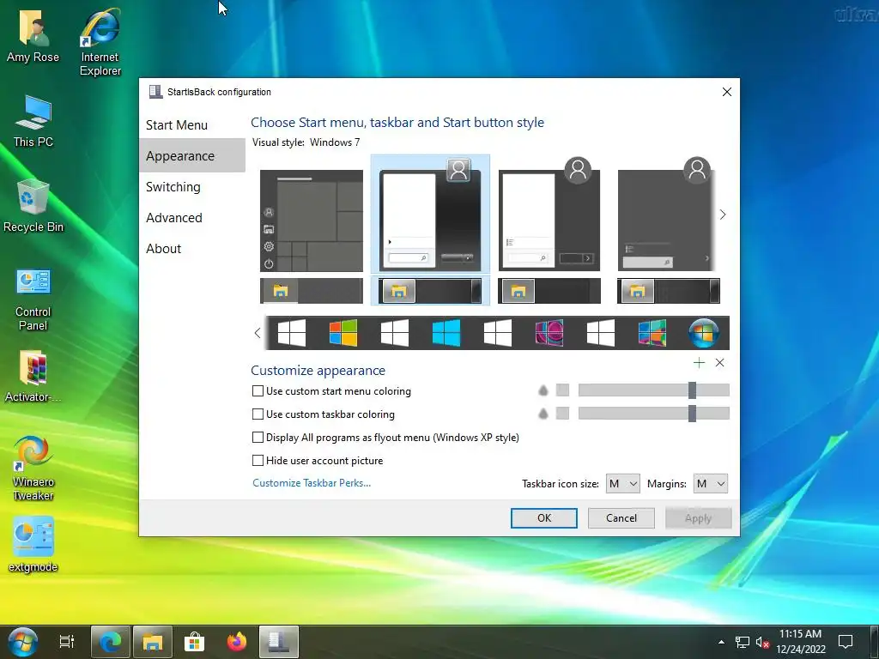Image resolution: width=879 pixels, height=659 pixels.
Task: Open the Recycle Bin on desktop
Action: tap(33, 206)
